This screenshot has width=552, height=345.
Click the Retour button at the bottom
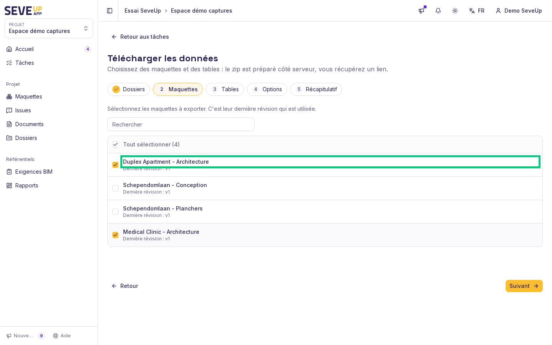[125, 286]
